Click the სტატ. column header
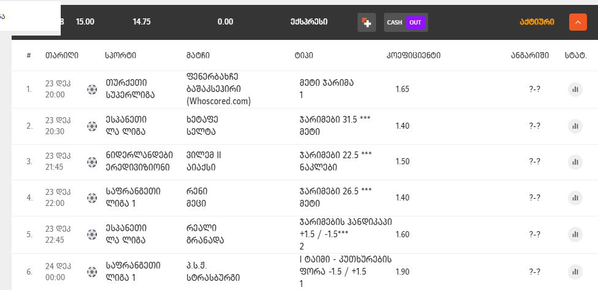The image size is (598, 290). 575,55
